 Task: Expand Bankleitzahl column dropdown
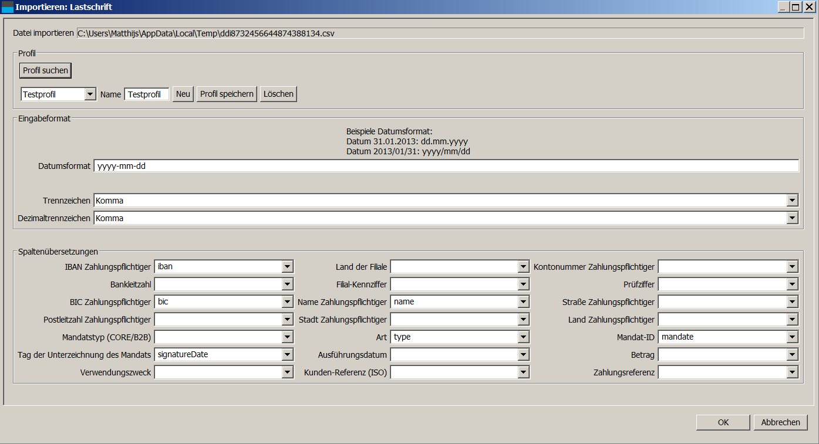point(224,284)
